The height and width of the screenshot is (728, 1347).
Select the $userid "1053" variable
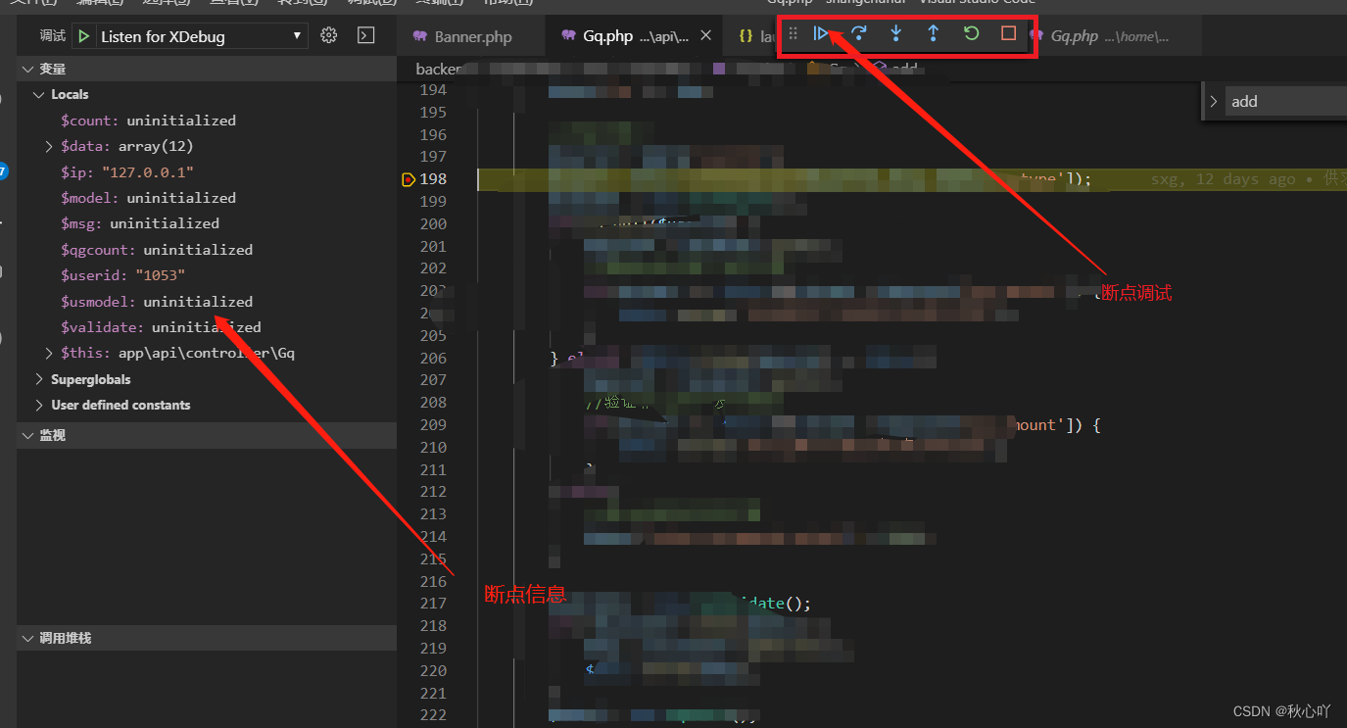pos(207,275)
